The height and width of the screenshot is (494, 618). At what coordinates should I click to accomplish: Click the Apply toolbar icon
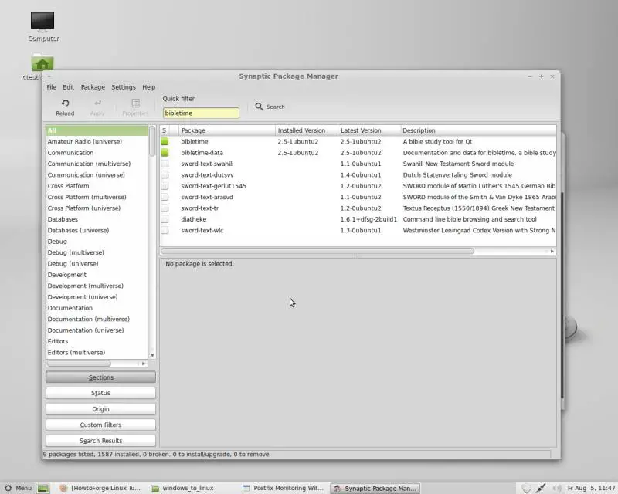click(97, 103)
